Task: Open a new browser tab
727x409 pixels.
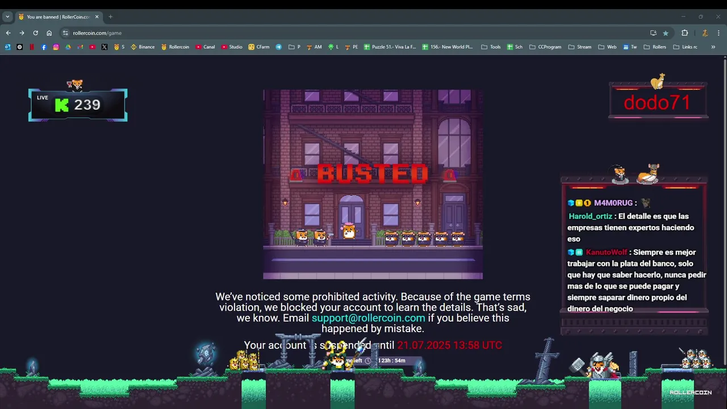Action: [x=110, y=16]
